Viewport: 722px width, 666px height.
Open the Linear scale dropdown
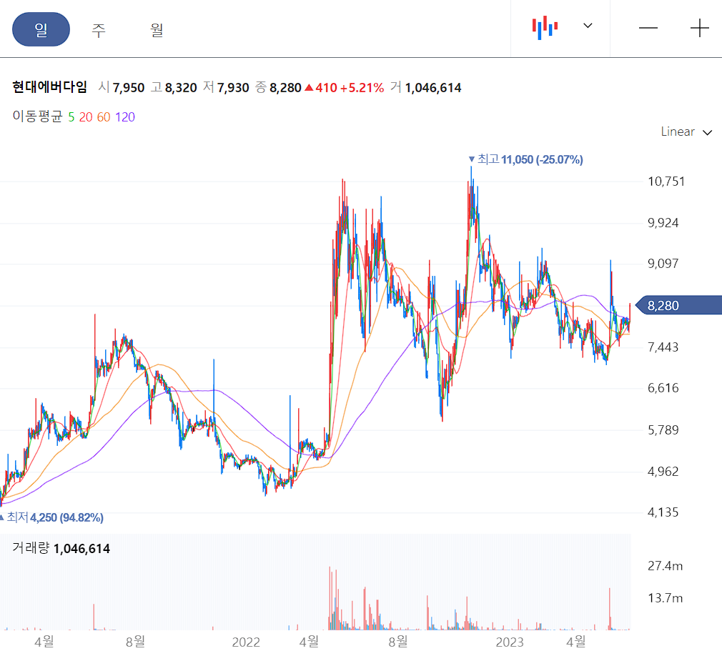coord(686,131)
